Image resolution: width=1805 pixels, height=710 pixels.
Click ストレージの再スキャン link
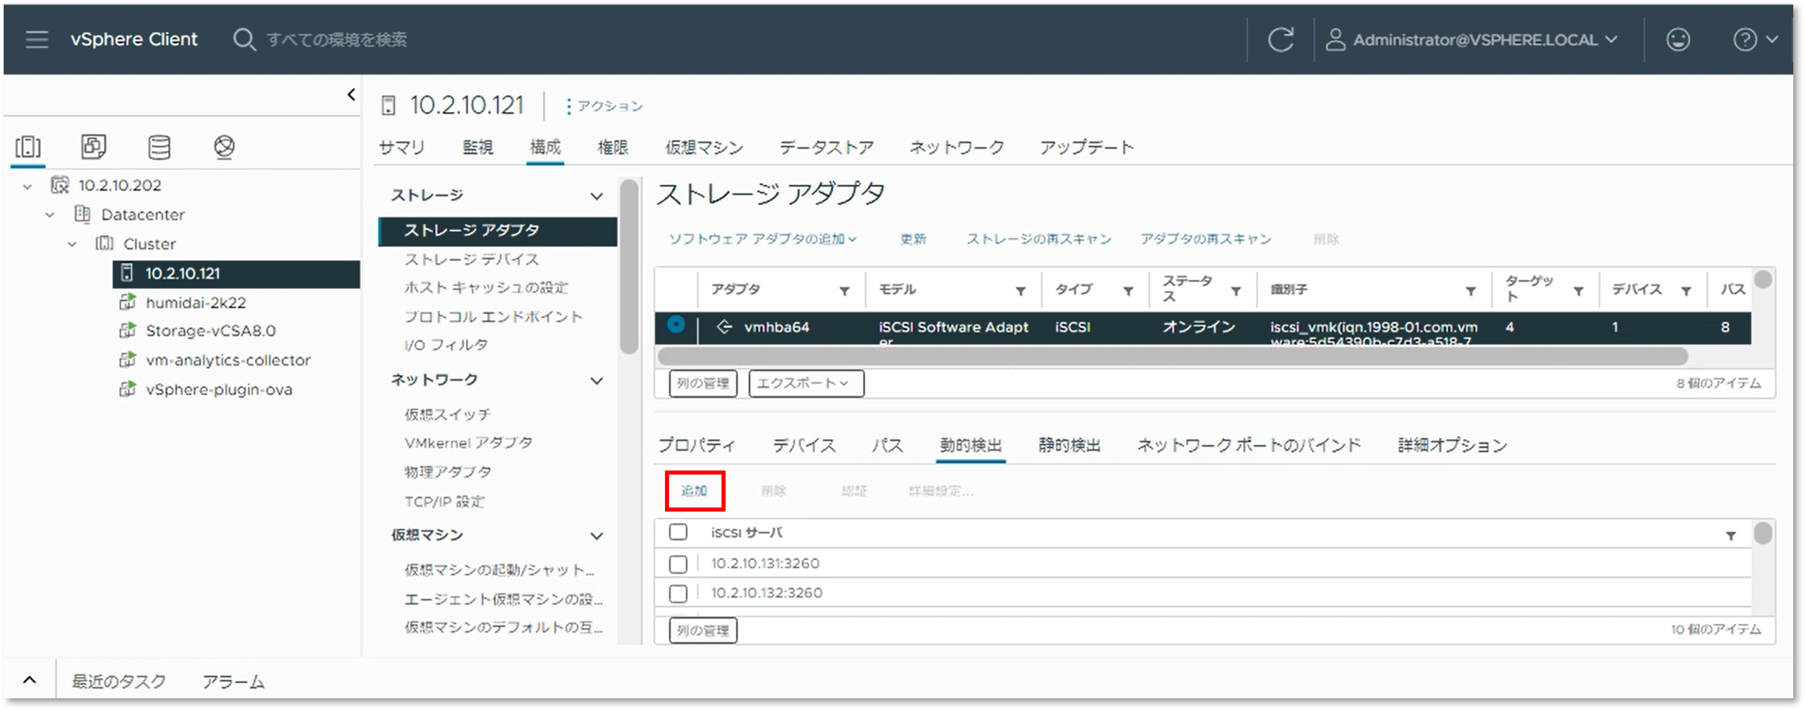[x=1038, y=239]
